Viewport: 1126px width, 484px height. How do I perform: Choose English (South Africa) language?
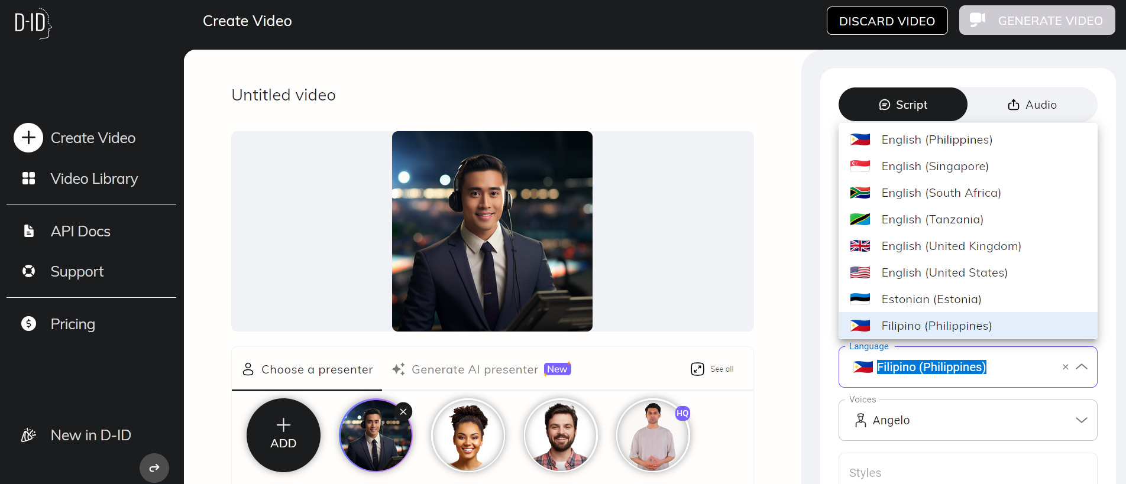coord(968,193)
